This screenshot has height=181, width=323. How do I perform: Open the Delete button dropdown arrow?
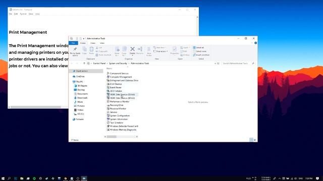click(132, 55)
